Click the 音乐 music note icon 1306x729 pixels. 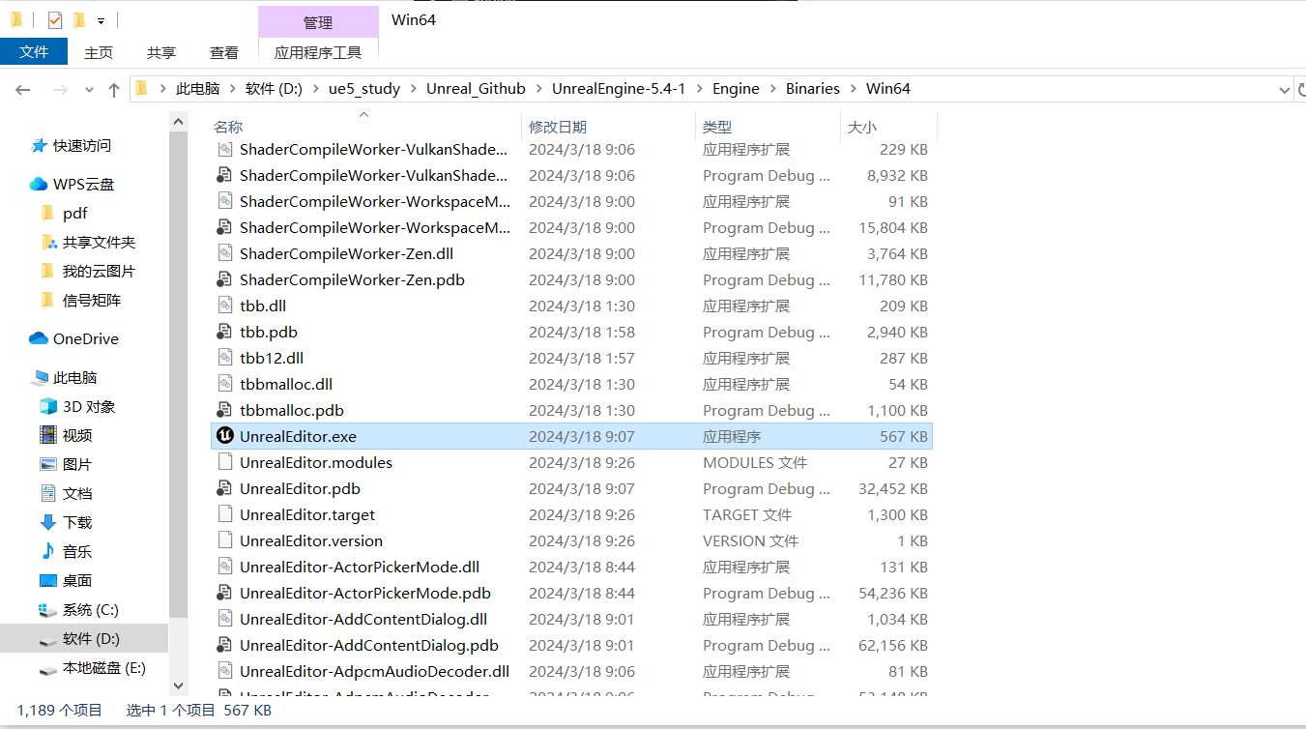tap(48, 551)
